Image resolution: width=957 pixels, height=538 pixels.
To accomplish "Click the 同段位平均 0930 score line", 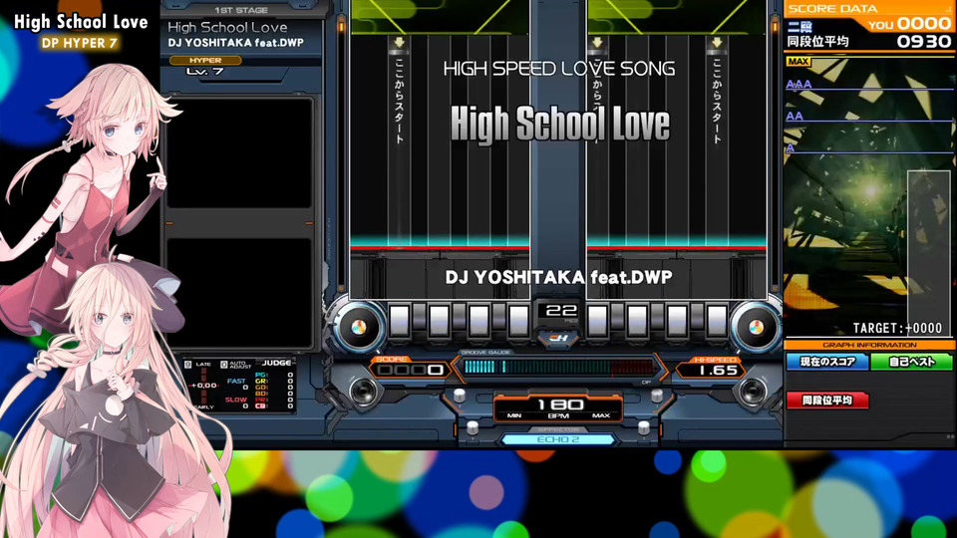I will [869, 42].
